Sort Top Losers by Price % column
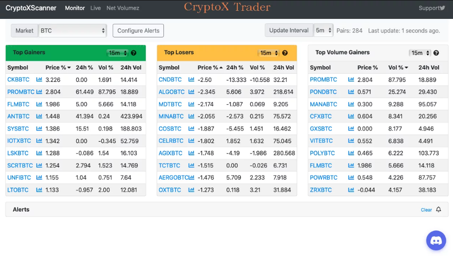 coord(210,68)
